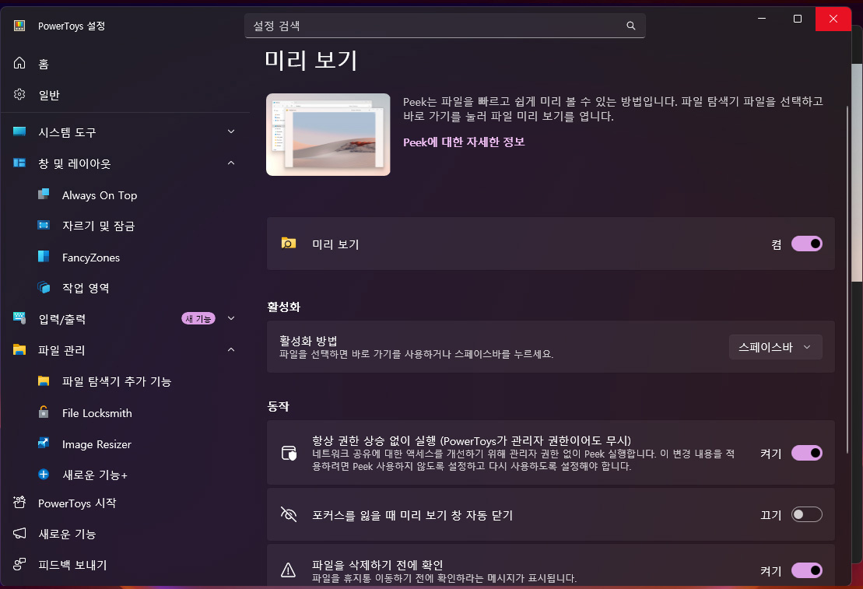Click the Peek preview thumbnail image
The height and width of the screenshot is (589, 863).
(328, 135)
